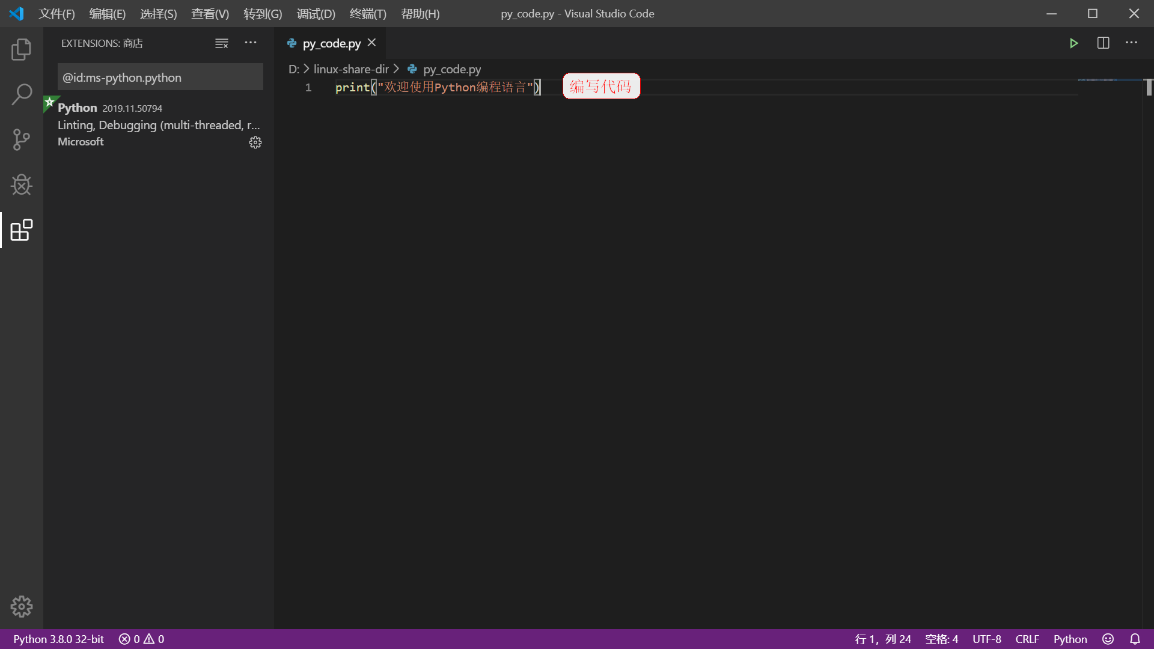Open errors and warnings status indicator

point(141,639)
